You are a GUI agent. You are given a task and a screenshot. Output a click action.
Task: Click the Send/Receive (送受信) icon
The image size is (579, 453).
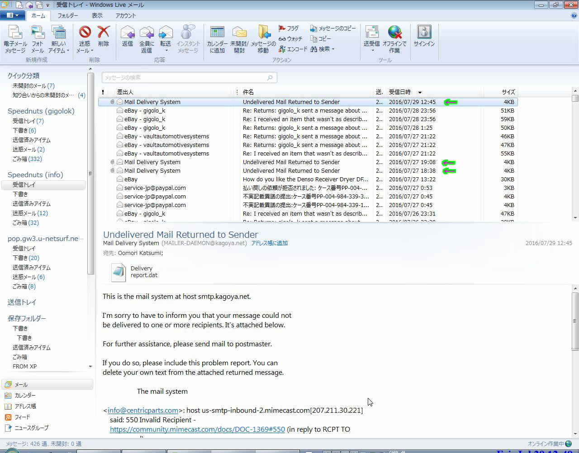click(371, 33)
